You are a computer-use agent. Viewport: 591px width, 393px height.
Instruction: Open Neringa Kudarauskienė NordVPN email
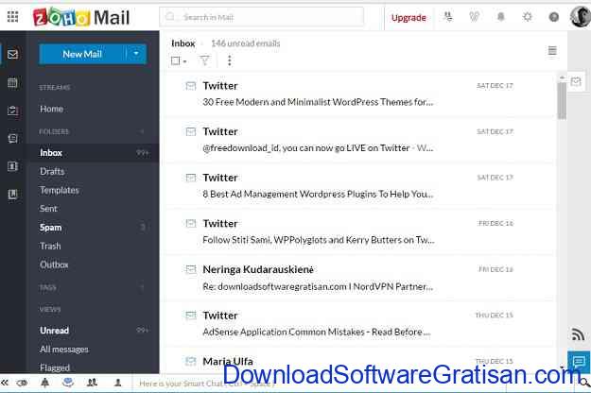[360, 278]
